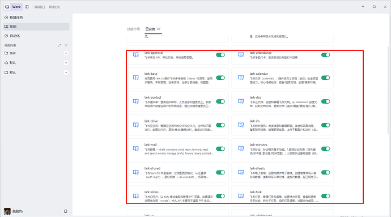Click the lark-im skill book icon
Viewport: 391px width, 217px height.
241,125
